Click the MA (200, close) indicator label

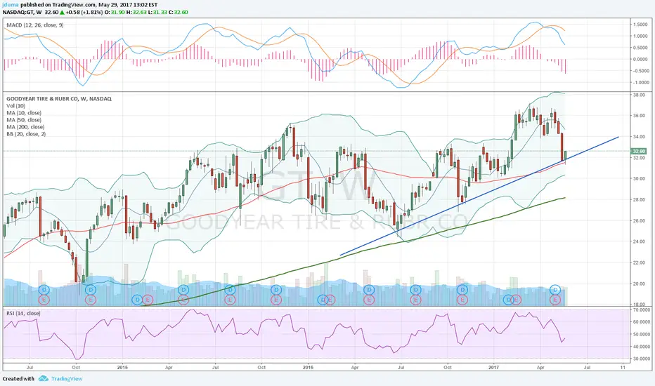pos(25,127)
